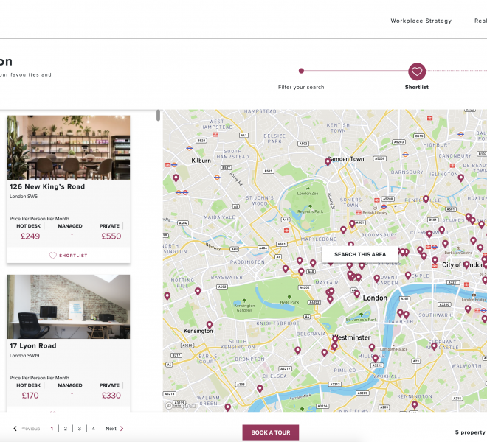Click the £550 private price
This screenshot has width=487, height=442.
(111, 236)
